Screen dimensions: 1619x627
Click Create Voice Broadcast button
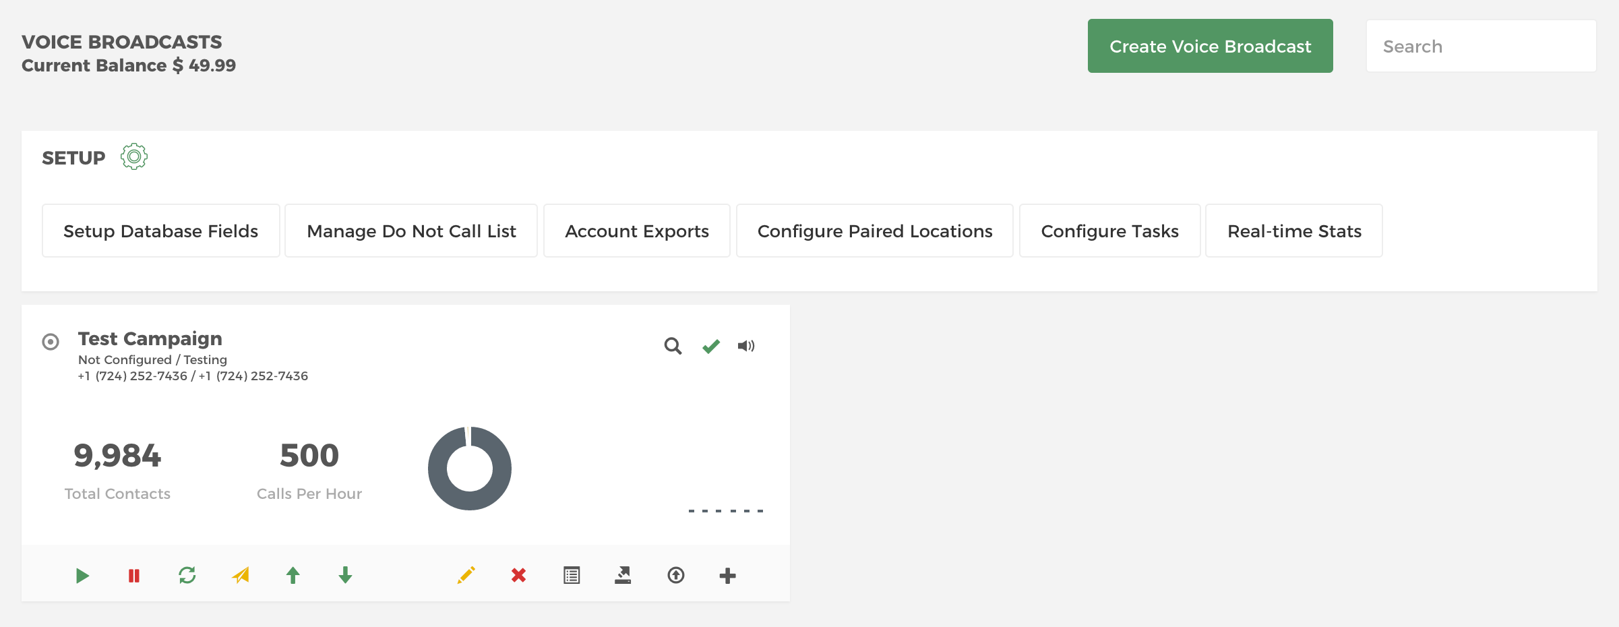(x=1211, y=46)
